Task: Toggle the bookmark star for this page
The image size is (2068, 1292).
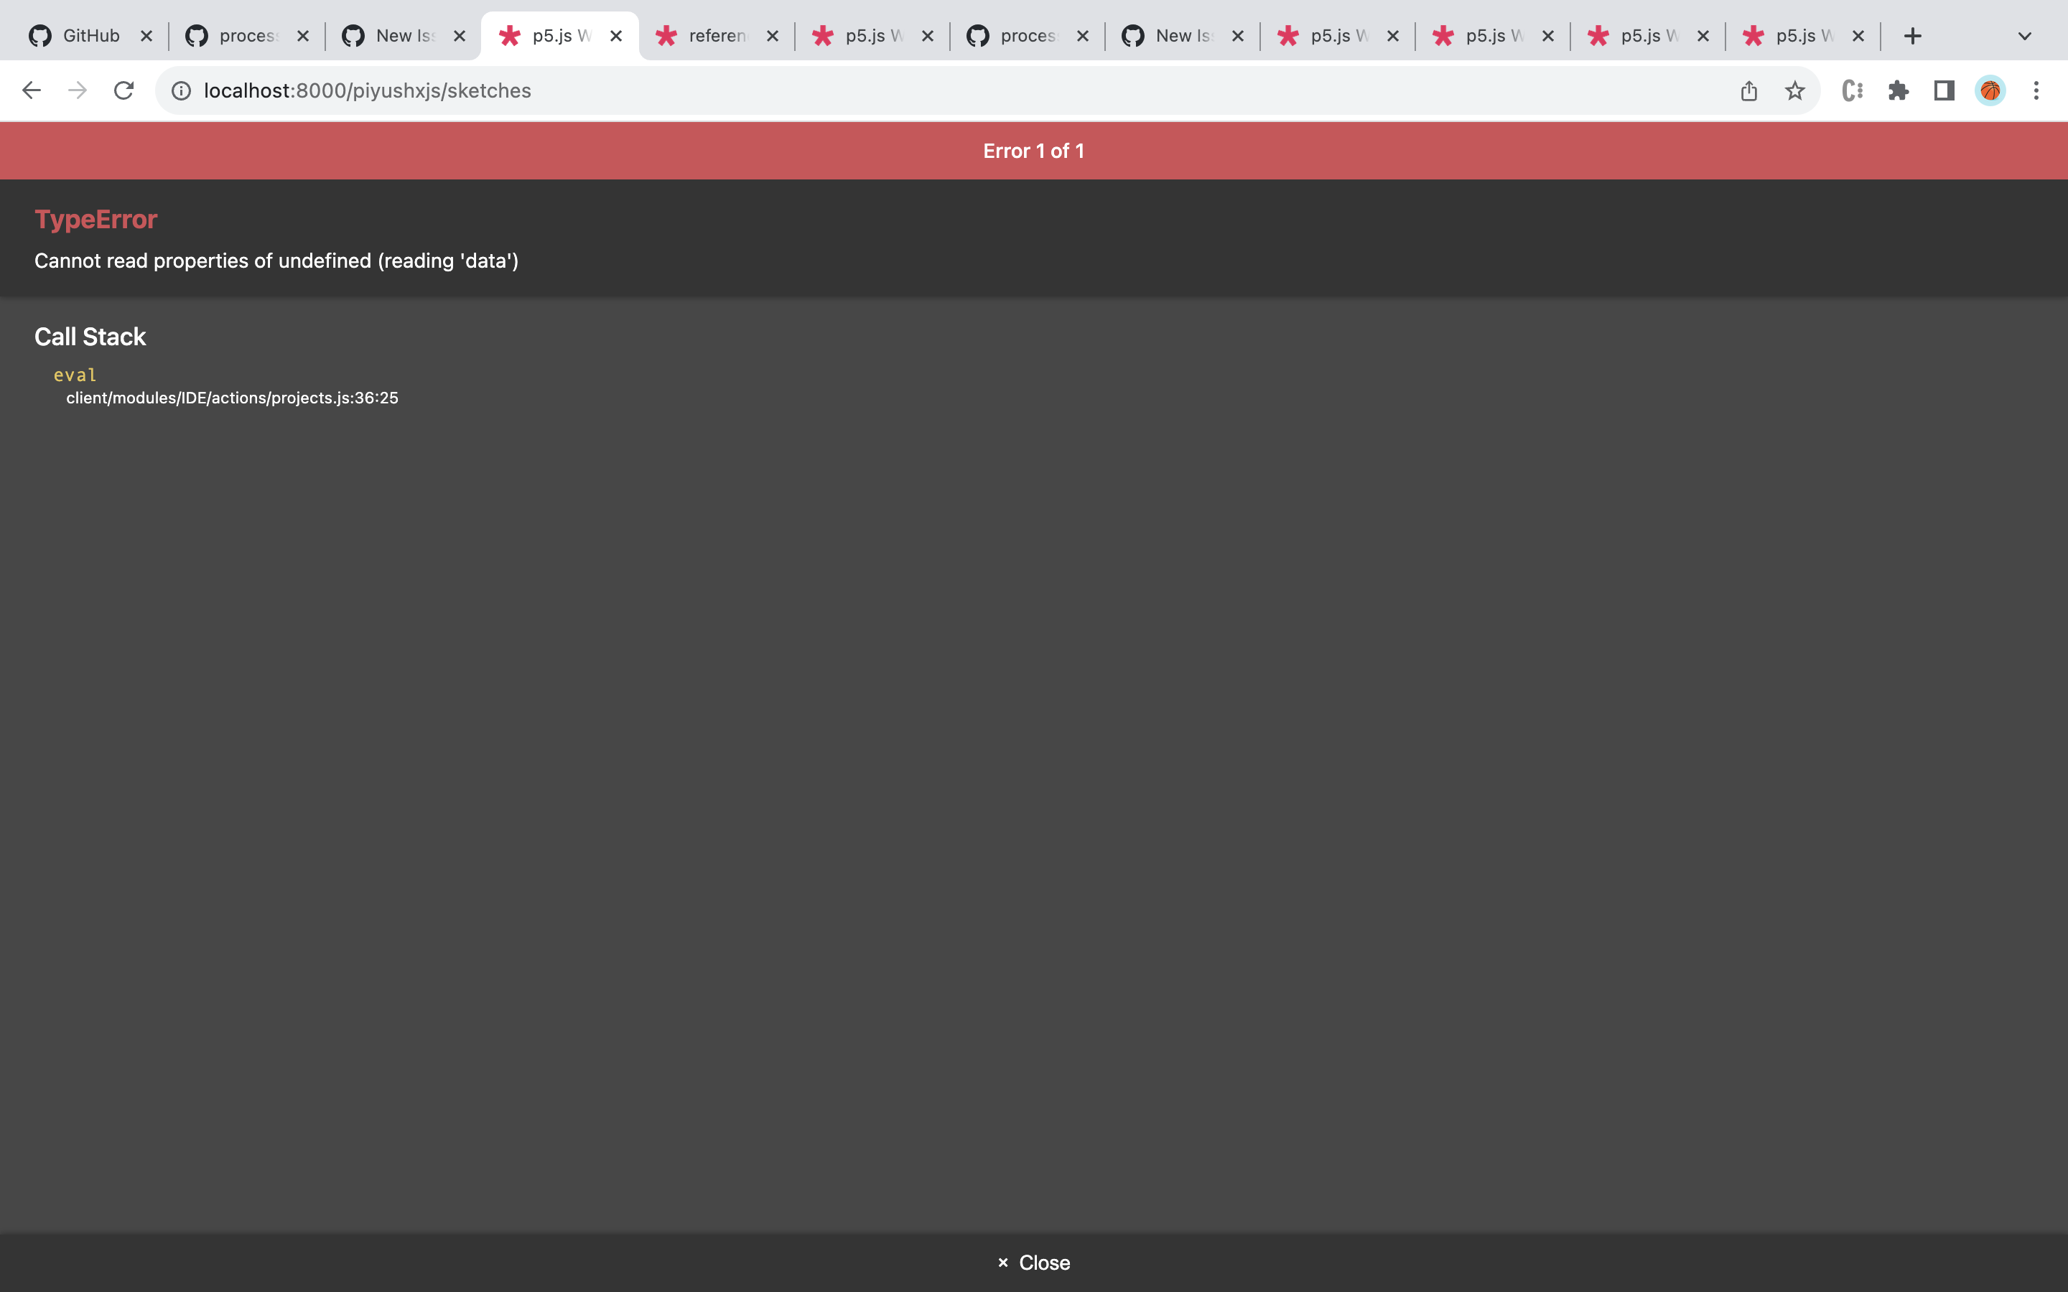Action: [x=1794, y=90]
